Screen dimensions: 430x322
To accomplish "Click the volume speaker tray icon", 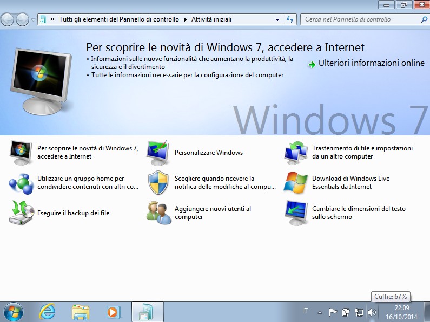I will [x=372, y=312].
